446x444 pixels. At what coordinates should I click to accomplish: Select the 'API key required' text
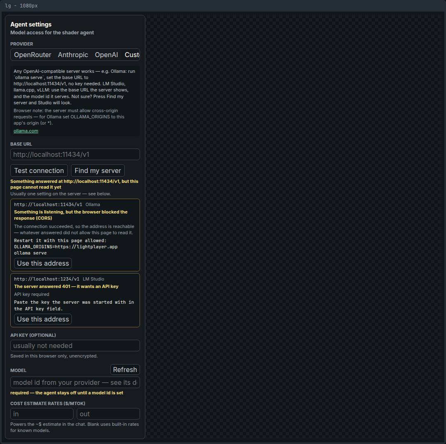point(31,294)
